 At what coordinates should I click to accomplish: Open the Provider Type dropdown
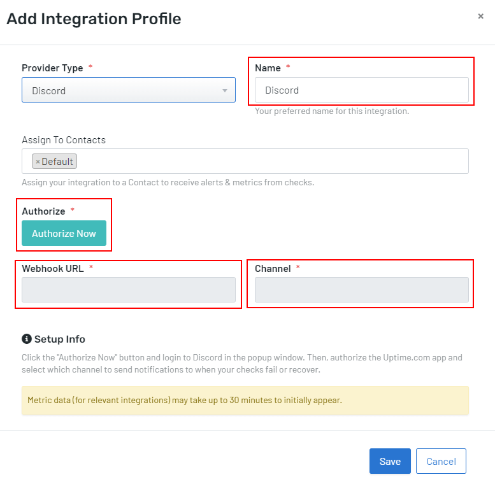click(x=121, y=90)
